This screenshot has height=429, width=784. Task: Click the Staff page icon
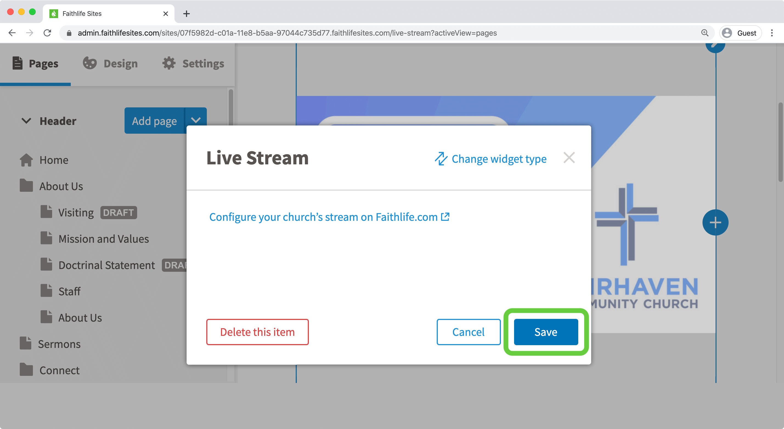tap(46, 290)
